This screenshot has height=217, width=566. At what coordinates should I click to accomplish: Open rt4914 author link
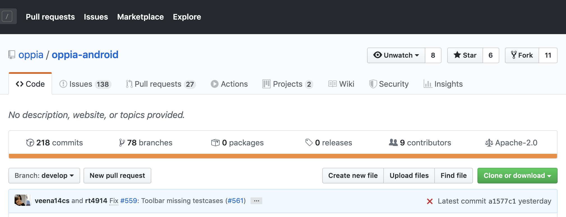pyautogui.click(x=96, y=201)
